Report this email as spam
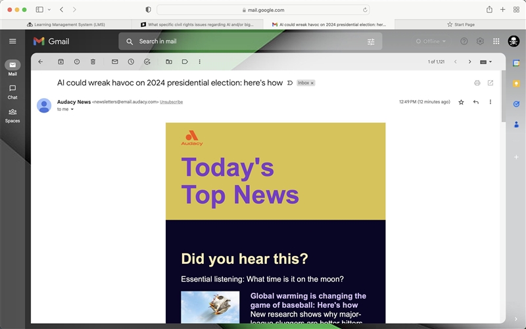Image resolution: width=526 pixels, height=329 pixels. pyautogui.click(x=77, y=62)
